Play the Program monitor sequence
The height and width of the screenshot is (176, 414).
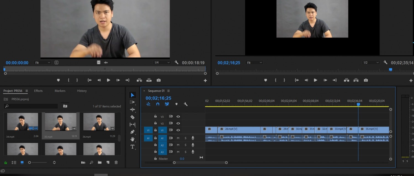point(315,80)
